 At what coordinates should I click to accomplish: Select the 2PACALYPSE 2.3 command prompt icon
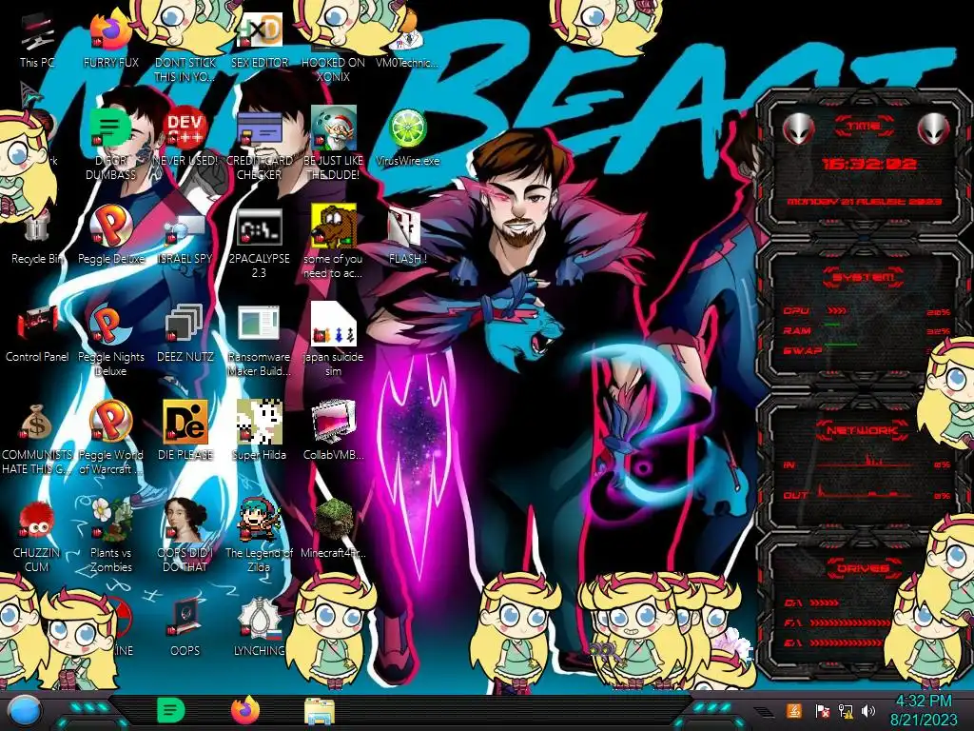(260, 243)
